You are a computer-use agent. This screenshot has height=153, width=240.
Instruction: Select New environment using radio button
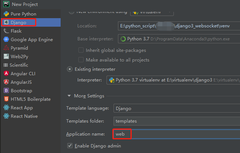tap(71, 12)
